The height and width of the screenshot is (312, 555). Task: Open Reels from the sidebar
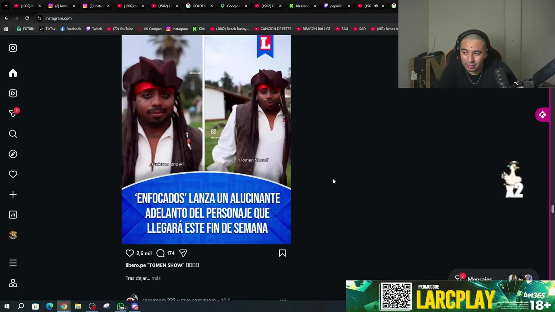(x=13, y=93)
